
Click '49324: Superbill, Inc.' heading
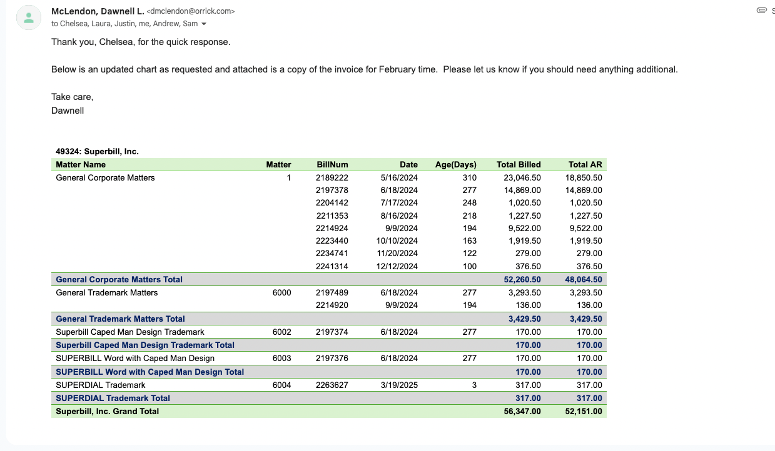(x=97, y=151)
